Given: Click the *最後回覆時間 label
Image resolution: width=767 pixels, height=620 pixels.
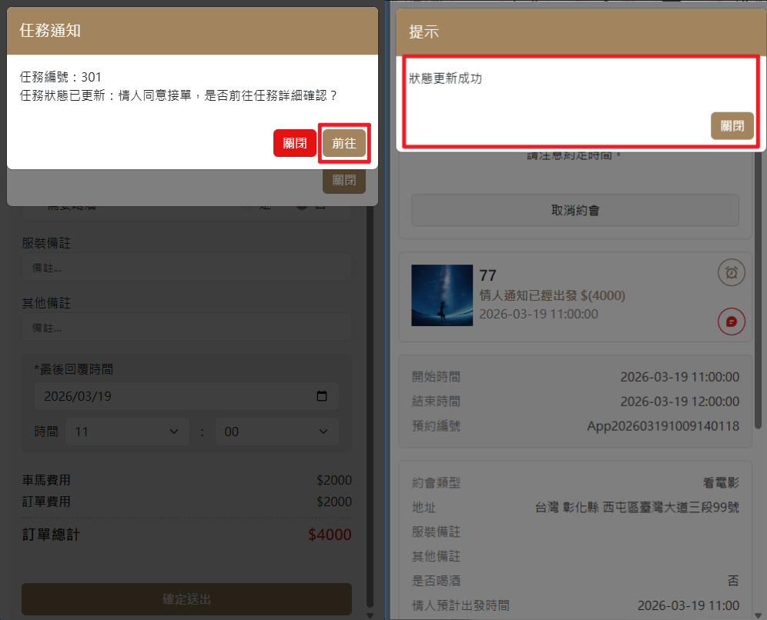Looking at the screenshot, I should click(73, 369).
